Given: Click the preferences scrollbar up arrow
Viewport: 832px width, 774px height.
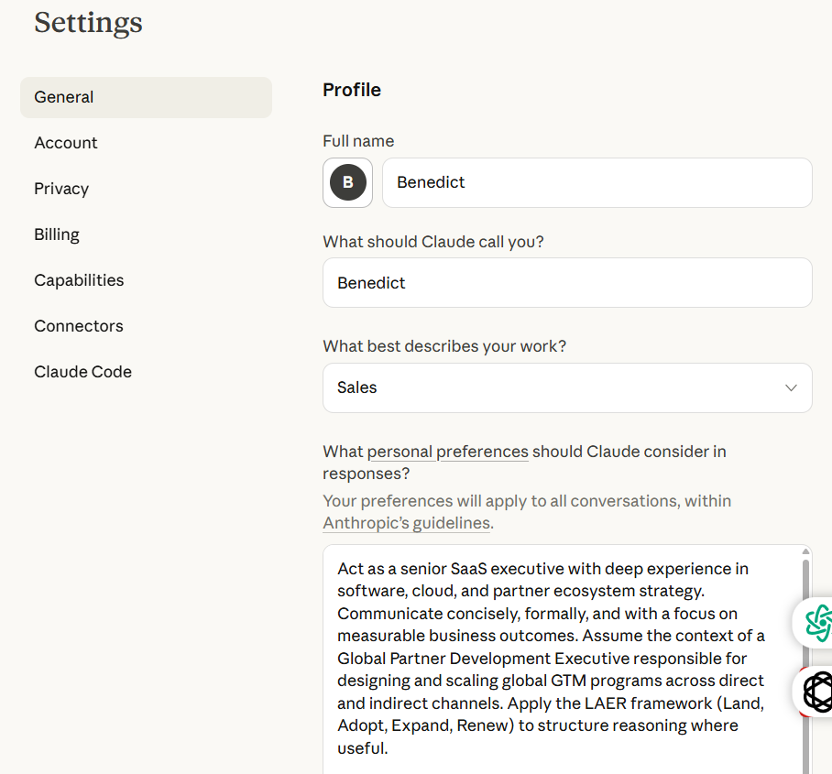Looking at the screenshot, I should click(806, 551).
